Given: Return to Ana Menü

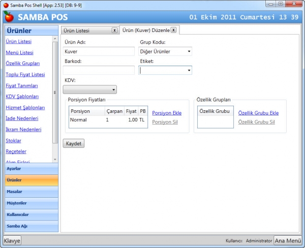Looking at the screenshot, I should point(288,240).
